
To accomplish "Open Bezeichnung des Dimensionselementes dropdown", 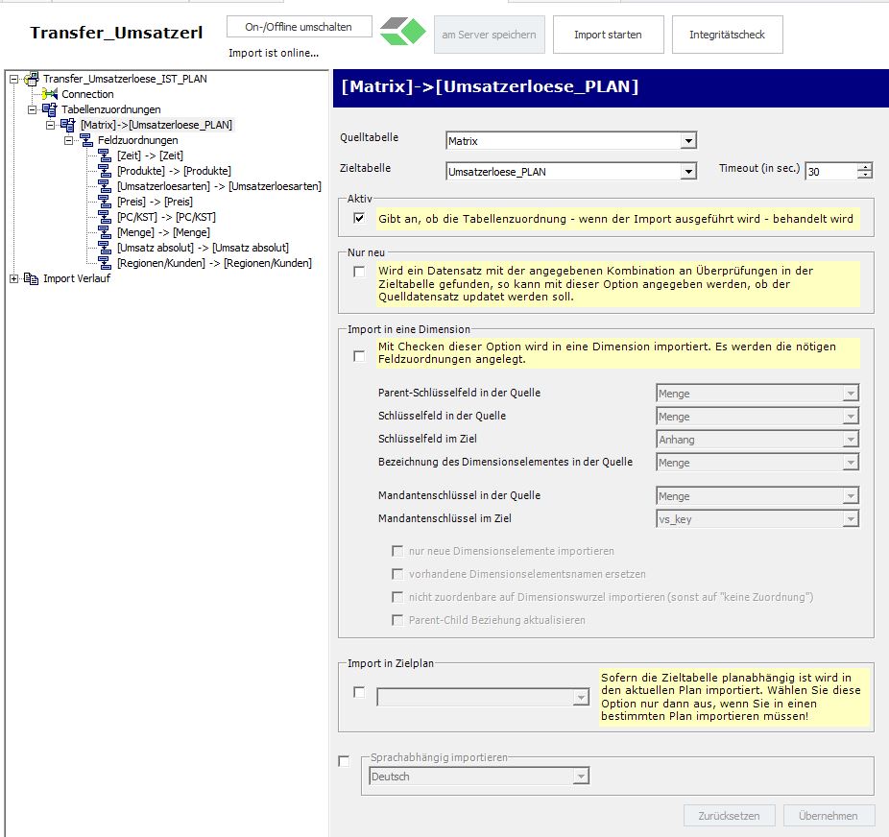I will pos(851,463).
